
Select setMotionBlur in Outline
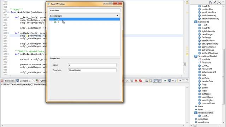coord(209,12)
